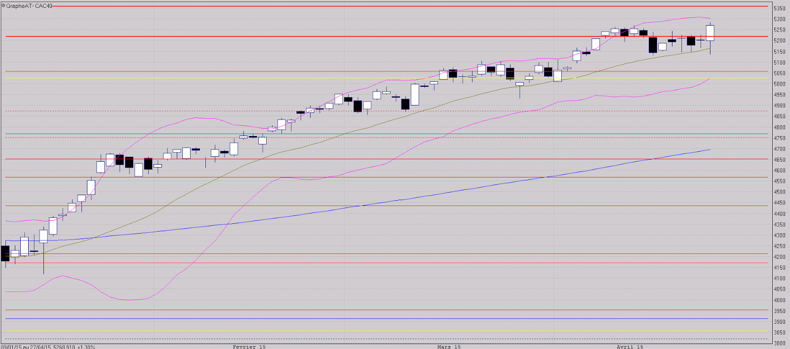Click the 5350 price axis label

pyautogui.click(x=779, y=8)
